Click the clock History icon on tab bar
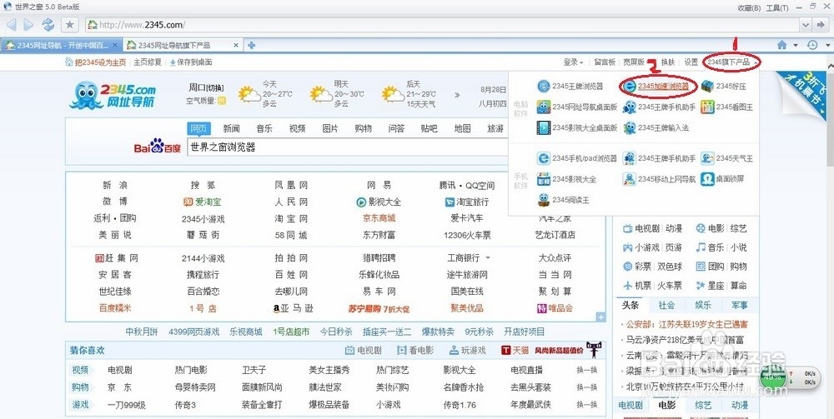Viewport: 834px width, 419px height. tap(812, 45)
